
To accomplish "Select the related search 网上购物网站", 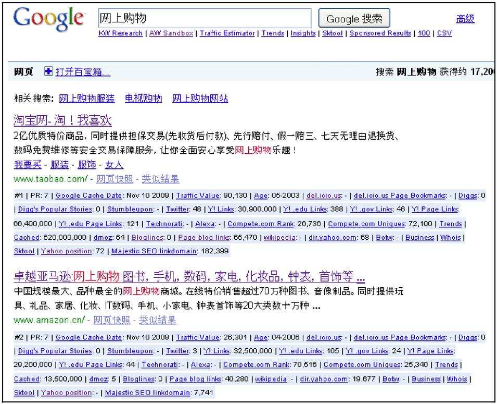I will (200, 99).
